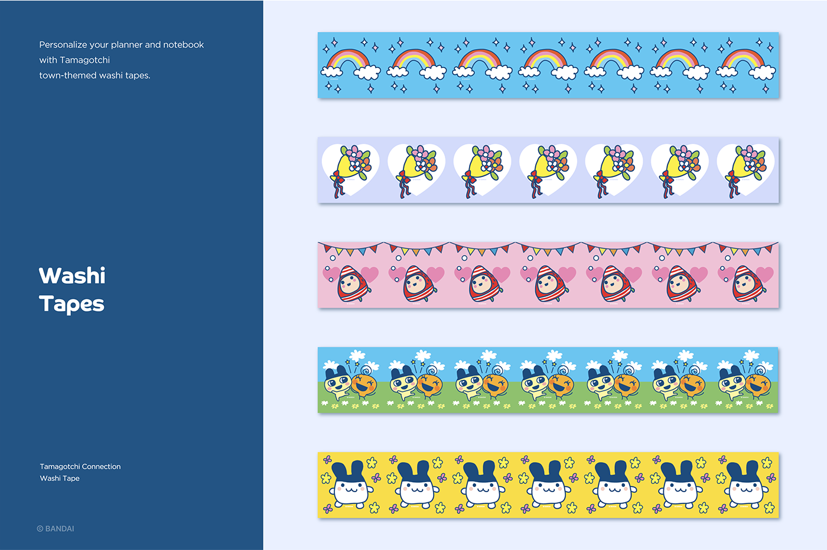The width and height of the screenshot is (827, 550).
Task: Click the BANDAI copyright text
Action: (56, 529)
